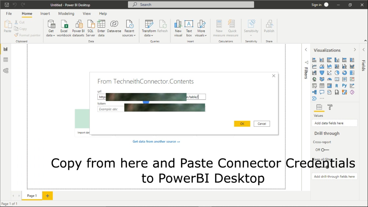Open the More visuals dropdown
Viewport: 368px width, 207px height.
coord(201,28)
